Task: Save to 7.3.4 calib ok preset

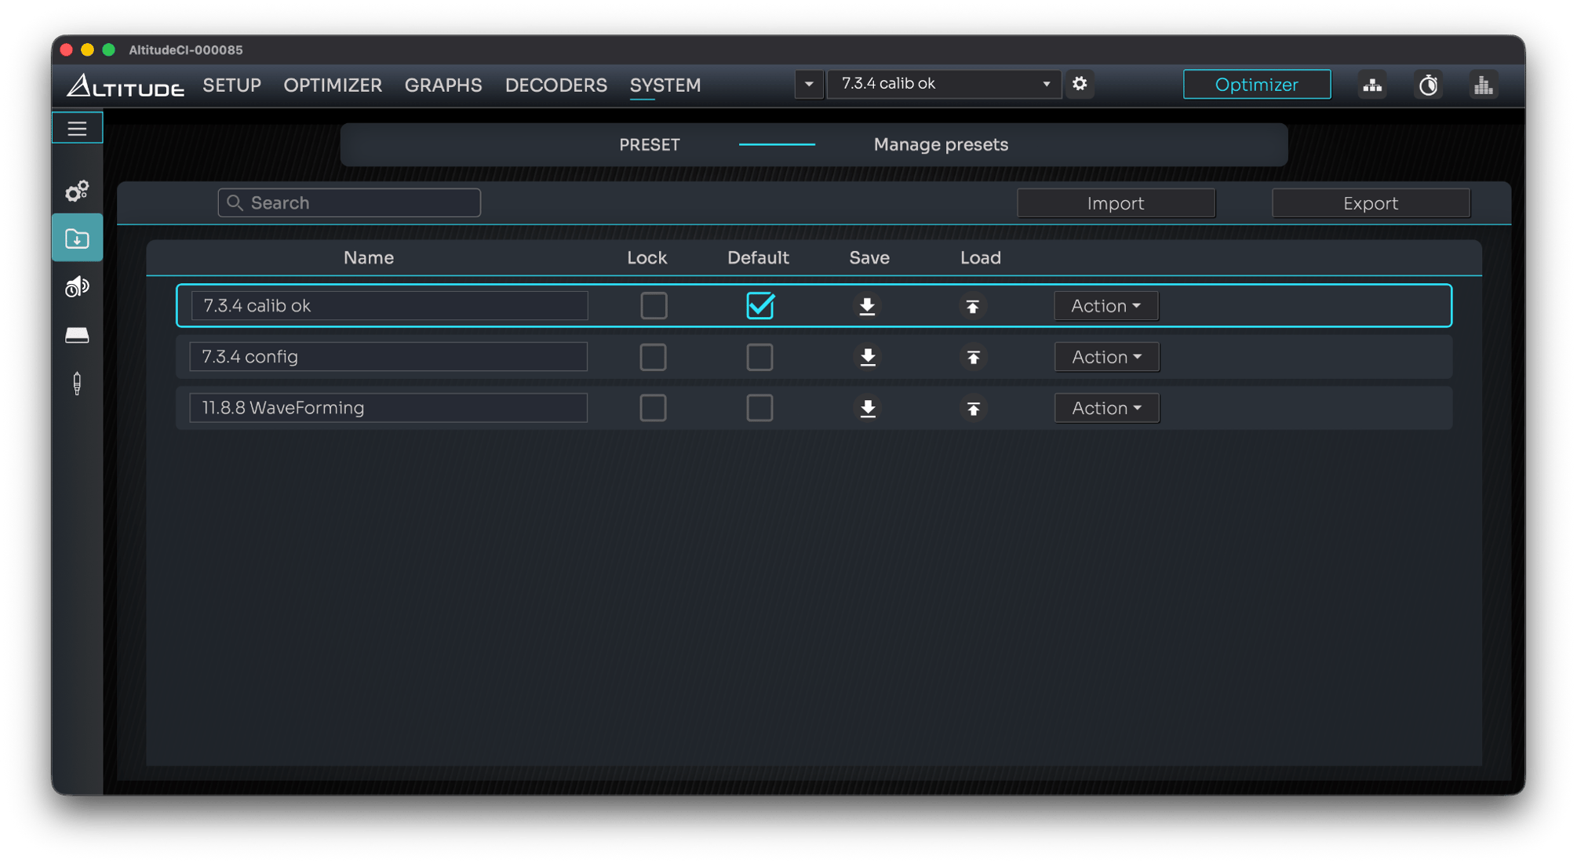Action: click(x=867, y=306)
